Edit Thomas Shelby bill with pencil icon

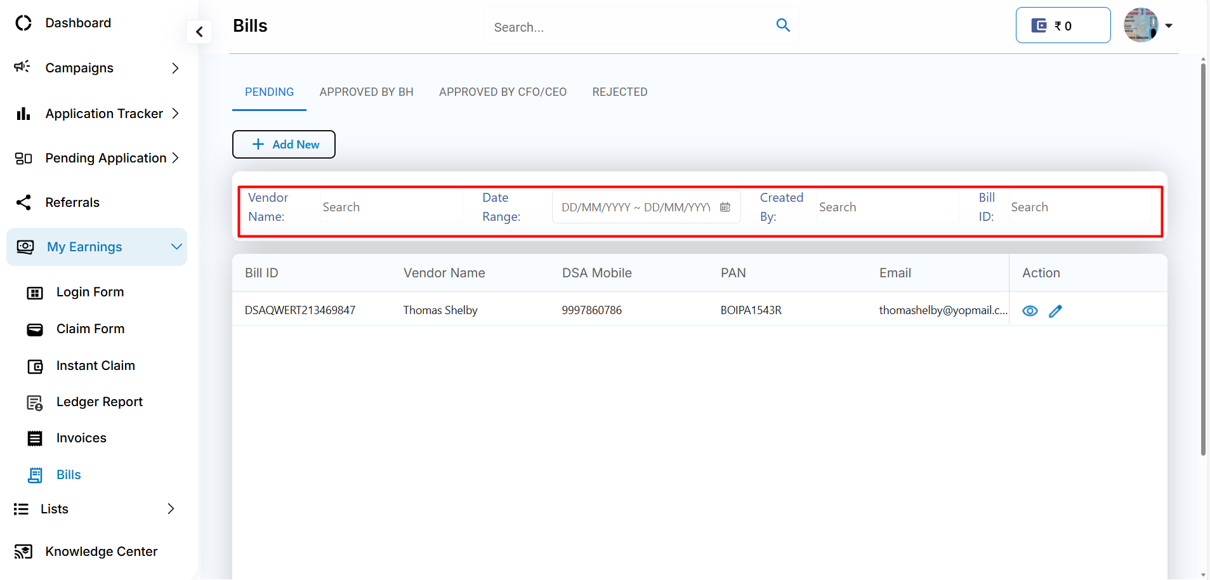(x=1055, y=311)
